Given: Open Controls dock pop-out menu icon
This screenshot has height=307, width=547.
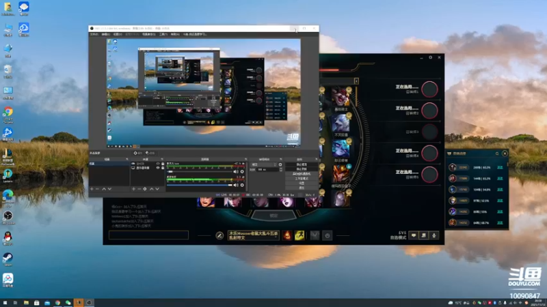Looking at the screenshot, I should click(316, 159).
